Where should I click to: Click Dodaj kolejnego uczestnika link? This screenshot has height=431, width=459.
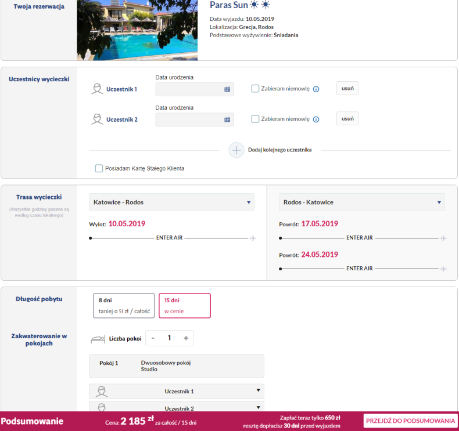point(280,150)
